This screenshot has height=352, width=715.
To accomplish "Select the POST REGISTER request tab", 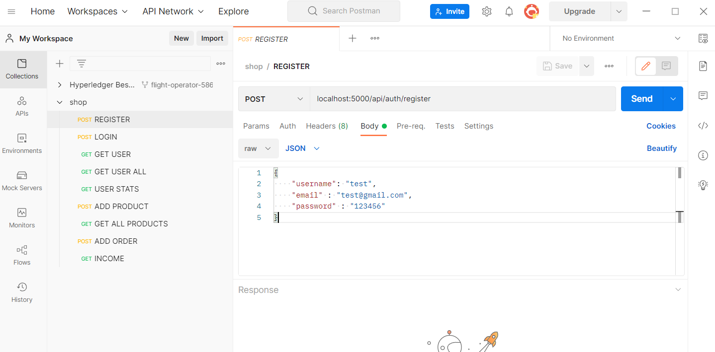I will tap(286, 39).
